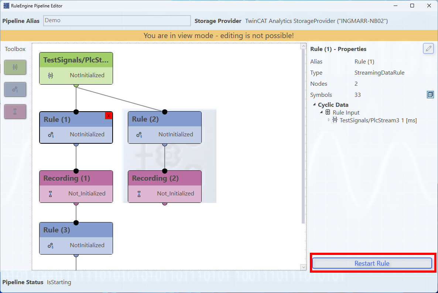Viewport: 438px width, 293px height.
Task: Click the Alias value Rule (1) in Properties
Action: pos(364,61)
